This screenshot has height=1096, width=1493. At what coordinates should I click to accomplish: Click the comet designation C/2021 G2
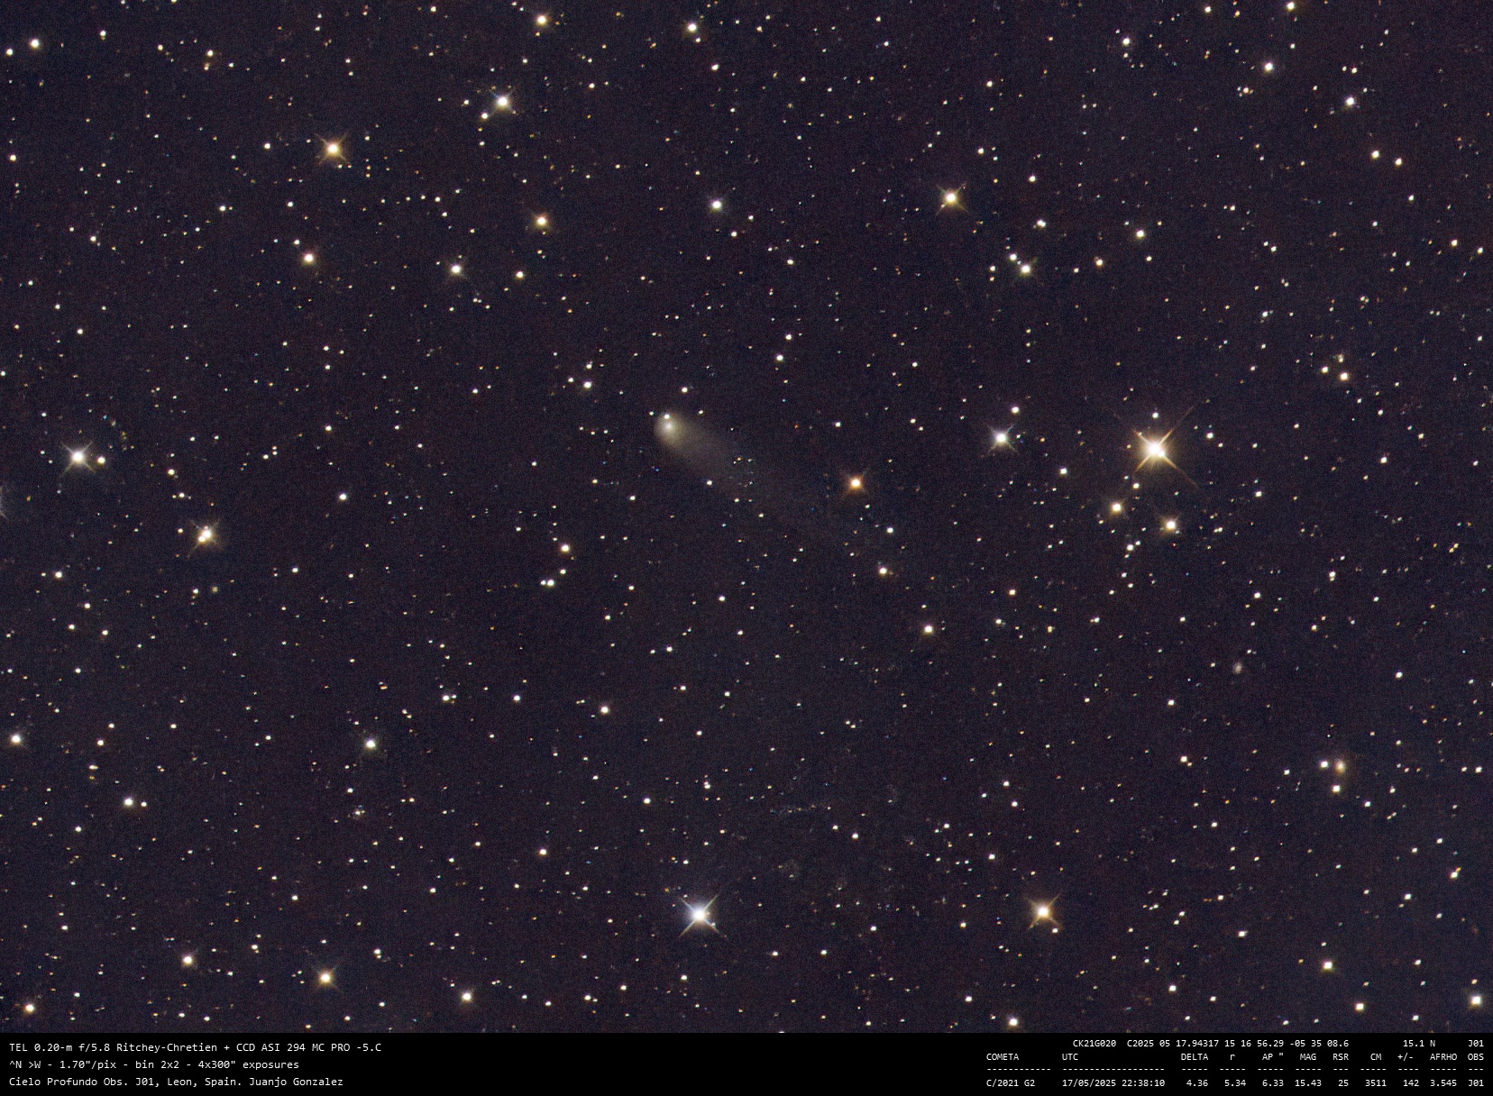tap(1010, 1082)
